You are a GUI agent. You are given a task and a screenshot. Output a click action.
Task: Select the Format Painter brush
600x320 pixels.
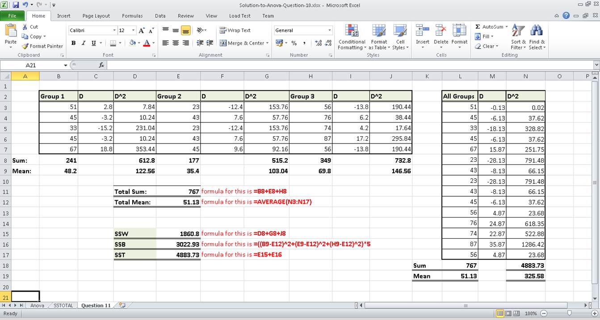25,46
